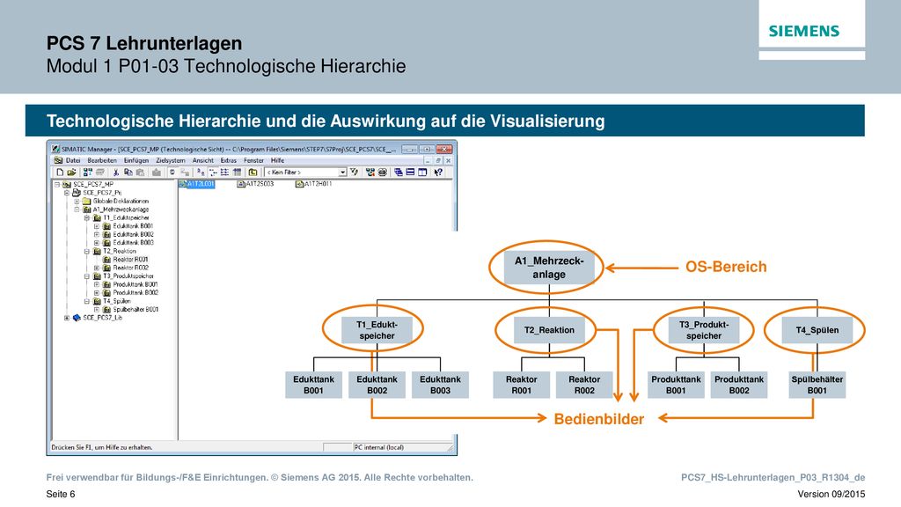Open the Zielsystem menu
This screenshot has width=901, height=507.
point(171,160)
